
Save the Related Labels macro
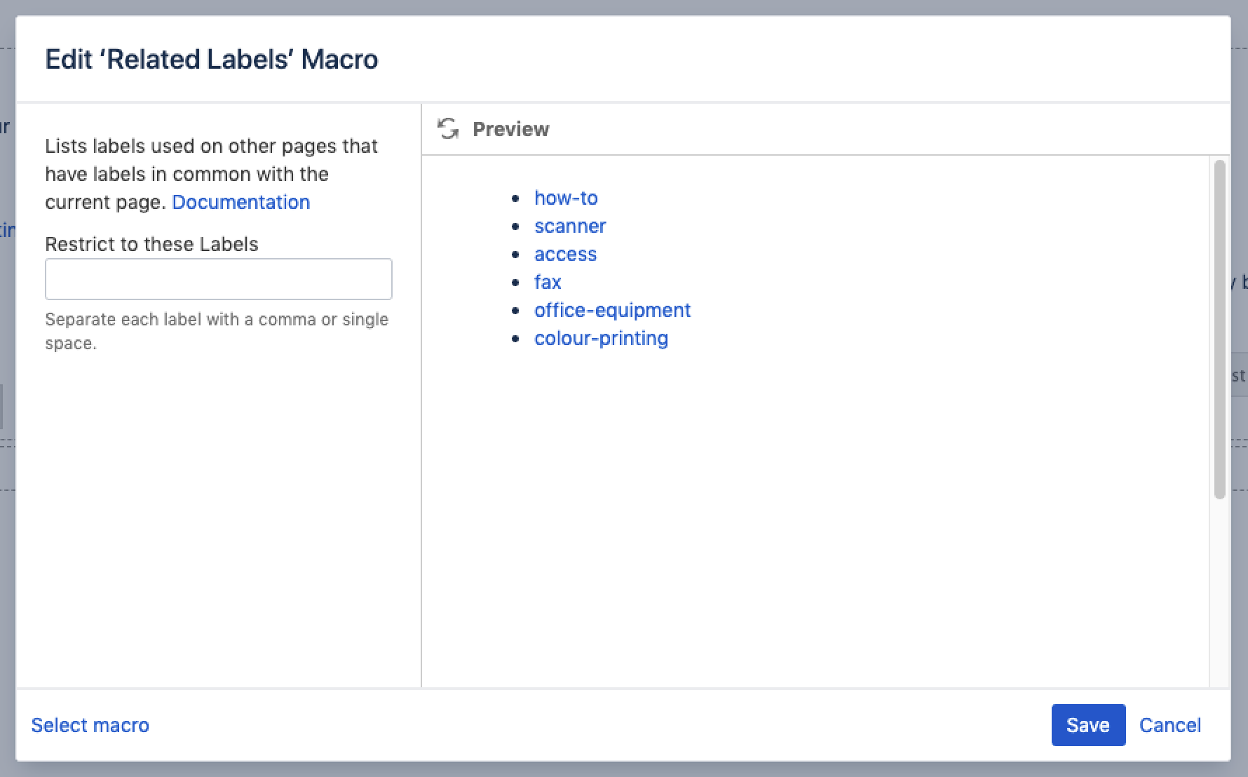[x=1087, y=725]
